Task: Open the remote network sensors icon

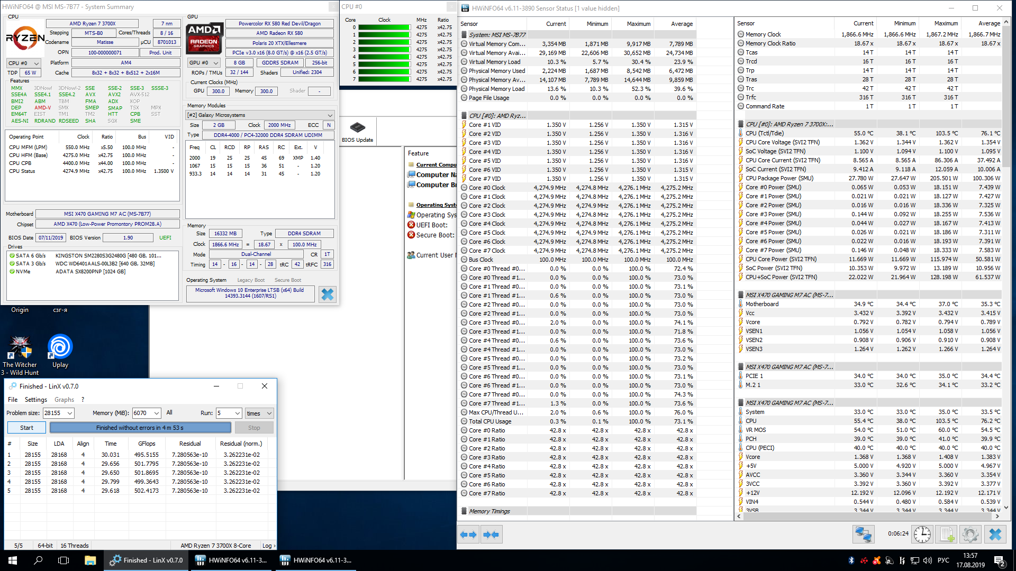Action: (x=863, y=535)
